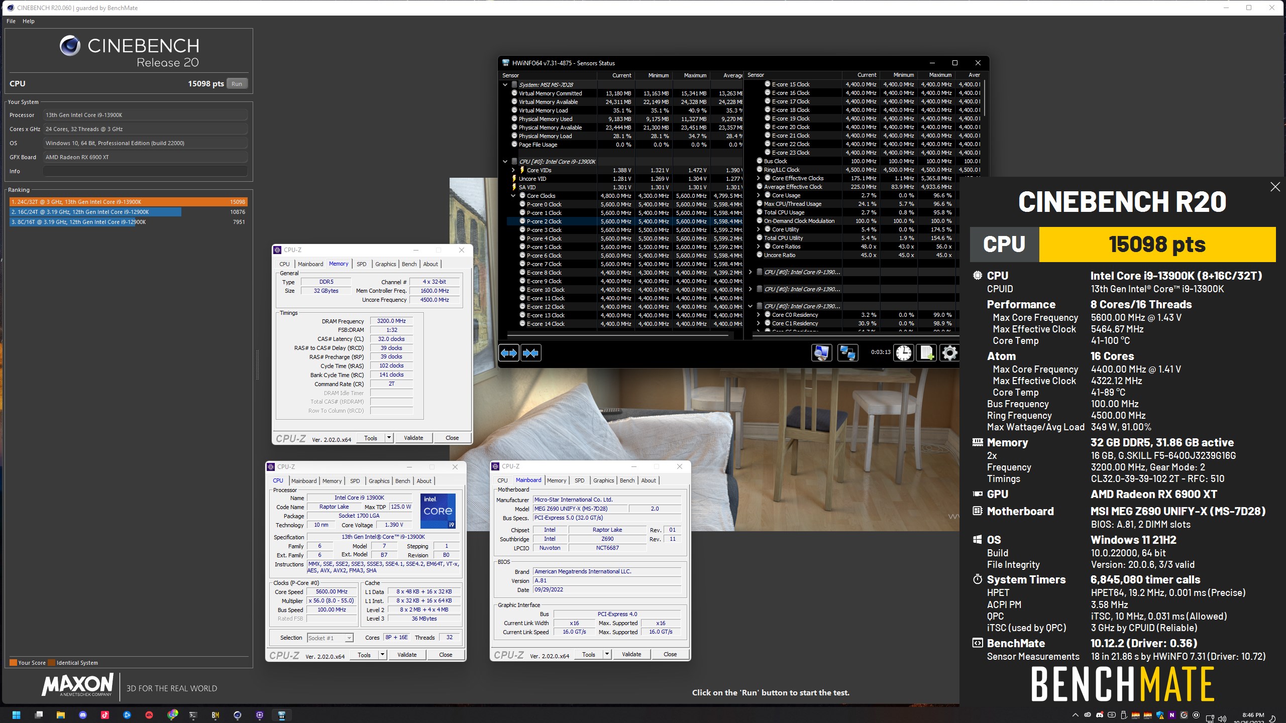Open Socket #1 selection dropdown in CPU-Z

330,638
